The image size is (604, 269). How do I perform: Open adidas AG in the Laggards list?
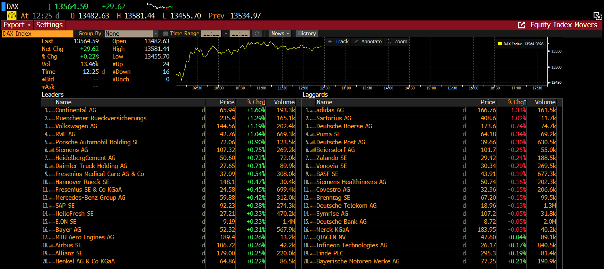(330, 110)
